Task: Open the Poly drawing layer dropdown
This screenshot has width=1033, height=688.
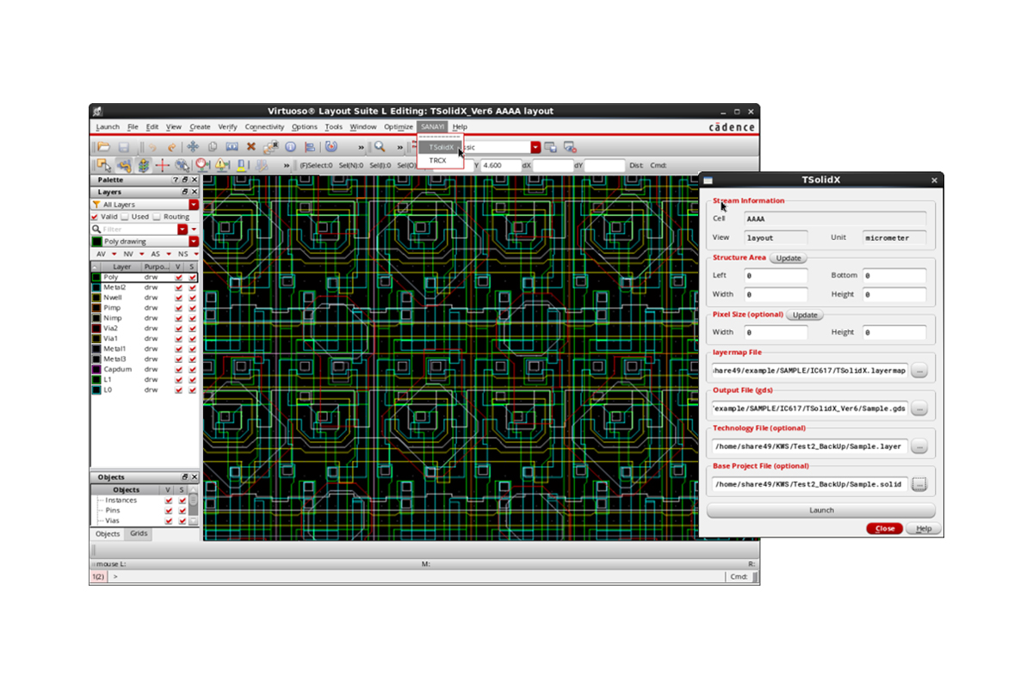Action: click(x=194, y=242)
